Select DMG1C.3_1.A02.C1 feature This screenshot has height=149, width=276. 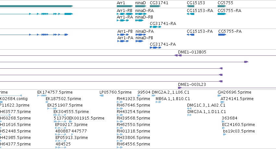206,105
